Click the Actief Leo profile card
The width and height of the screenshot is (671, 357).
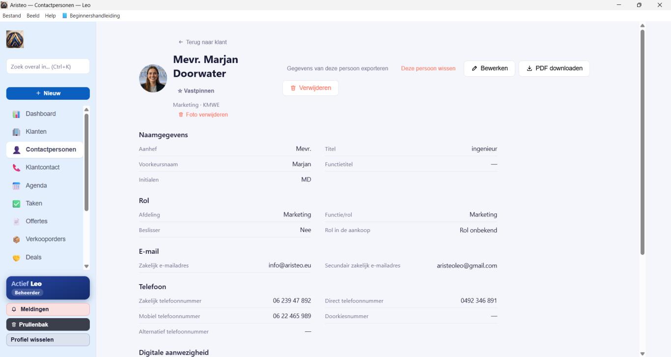point(48,288)
